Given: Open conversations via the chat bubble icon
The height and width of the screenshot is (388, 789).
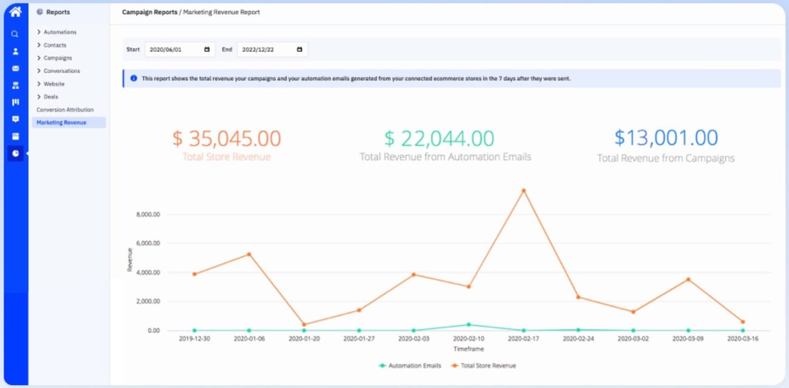Looking at the screenshot, I should (15, 119).
